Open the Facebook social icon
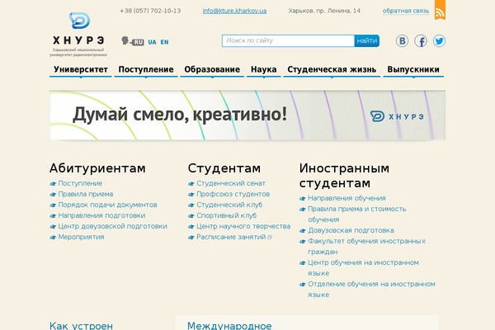Screen dimensions: 495x330 (x=421, y=40)
